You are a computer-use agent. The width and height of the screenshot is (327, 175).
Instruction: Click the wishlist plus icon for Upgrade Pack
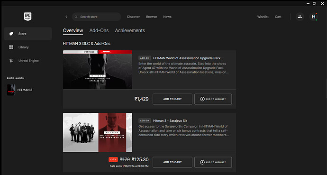202,99
